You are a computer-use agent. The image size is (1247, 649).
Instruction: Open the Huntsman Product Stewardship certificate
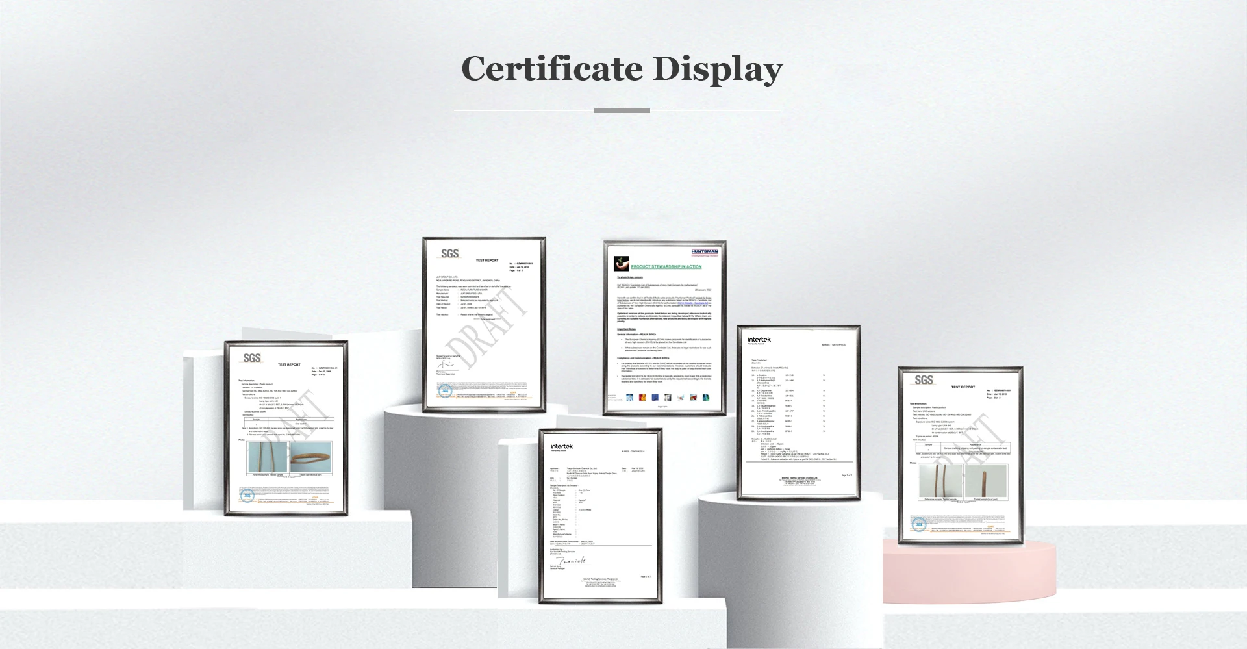(664, 327)
